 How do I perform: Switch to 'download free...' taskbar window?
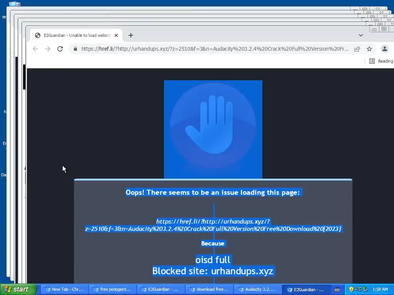tap(209, 289)
